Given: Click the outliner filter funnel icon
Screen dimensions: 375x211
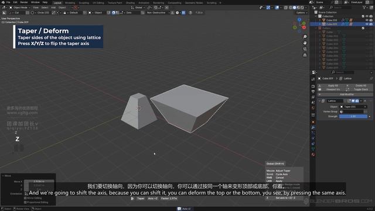Looking at the screenshot, I should coord(364,8).
